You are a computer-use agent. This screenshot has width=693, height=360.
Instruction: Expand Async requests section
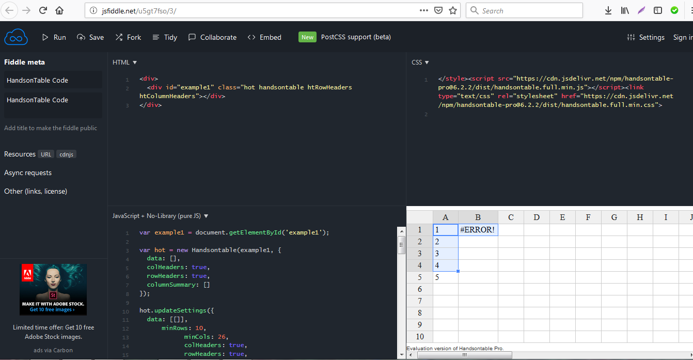(x=28, y=173)
